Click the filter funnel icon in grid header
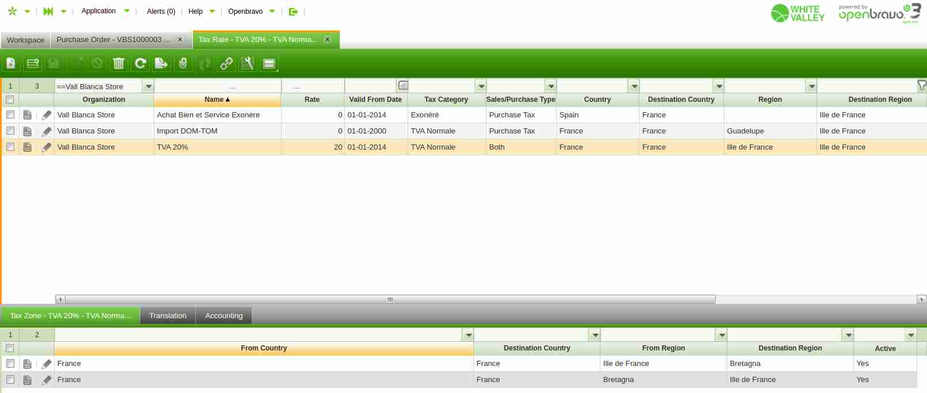The height and width of the screenshot is (393, 927). point(921,86)
